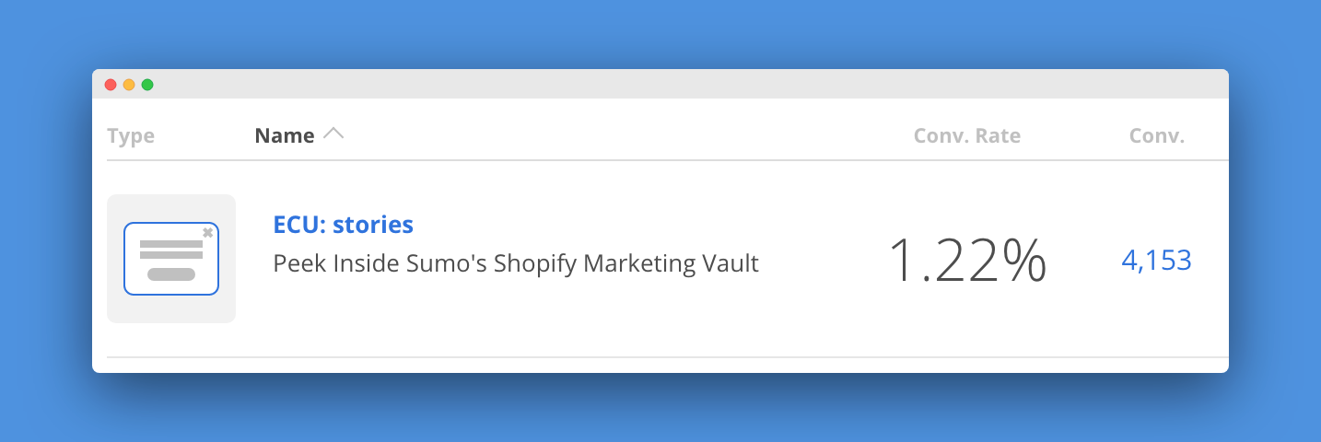Image resolution: width=1321 pixels, height=442 pixels.
Task: Open the 4,153 conversions link
Action: 1156,261
